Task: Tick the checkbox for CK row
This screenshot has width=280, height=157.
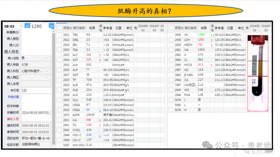Action: pos(171,35)
